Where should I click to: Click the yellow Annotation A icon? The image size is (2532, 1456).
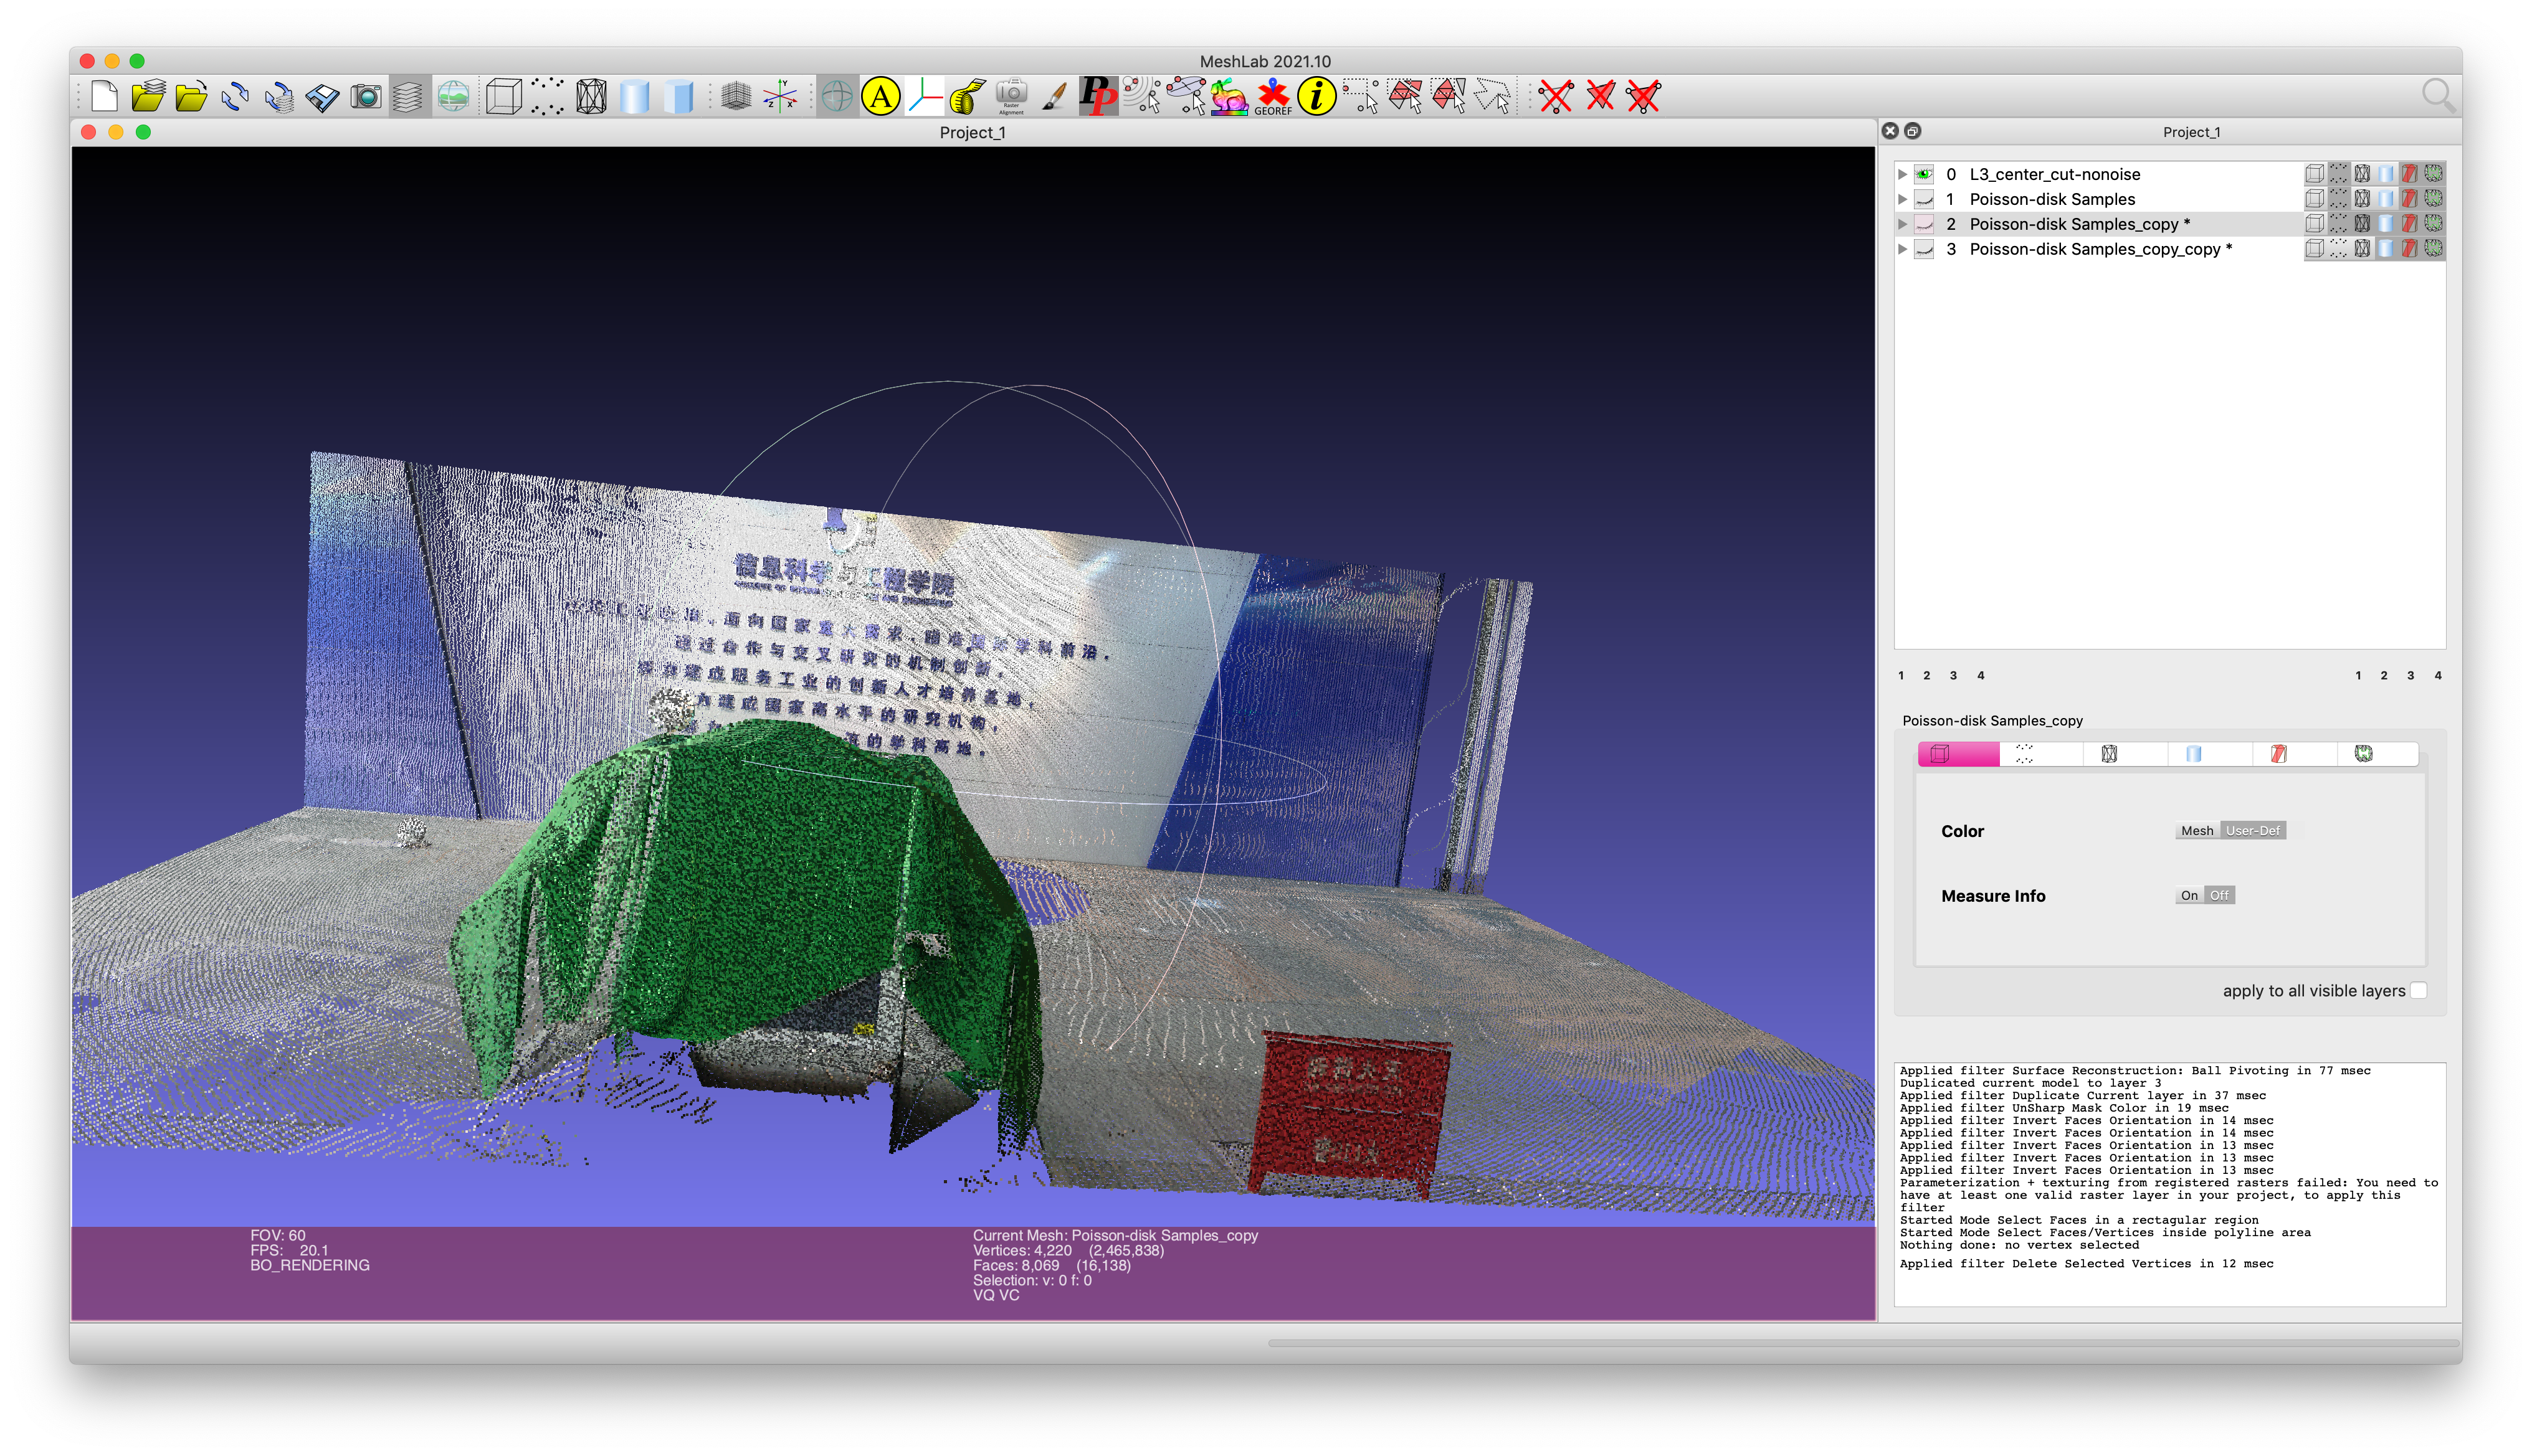[x=880, y=97]
